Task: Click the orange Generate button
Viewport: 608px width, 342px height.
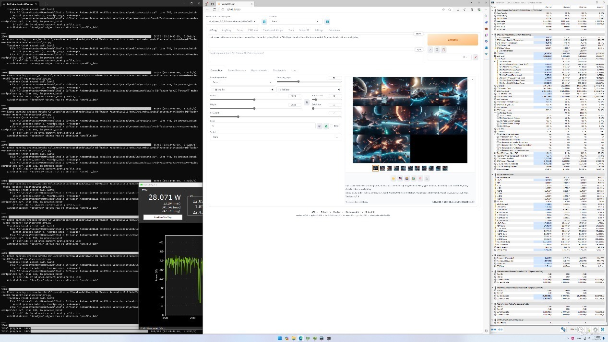Action: pos(452,40)
